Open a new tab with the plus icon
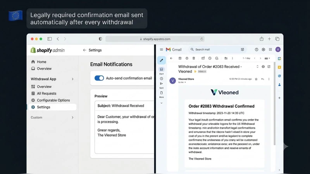This screenshot has height=174, width=310. click(269, 39)
